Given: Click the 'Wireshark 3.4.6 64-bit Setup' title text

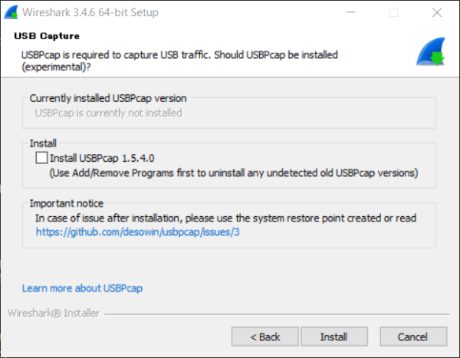Looking at the screenshot, I should click(90, 12).
